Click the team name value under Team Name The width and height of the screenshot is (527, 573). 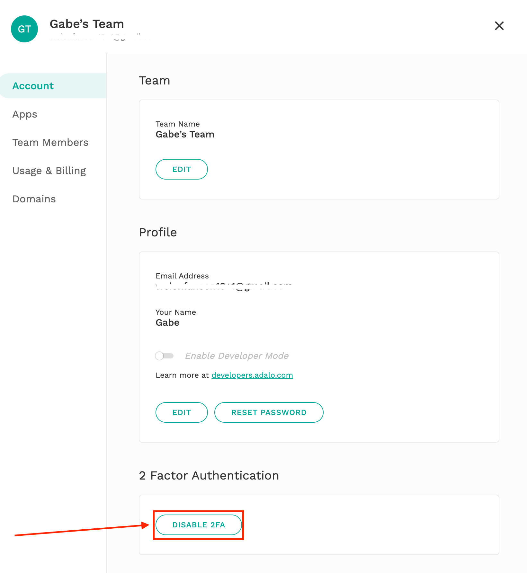(185, 135)
